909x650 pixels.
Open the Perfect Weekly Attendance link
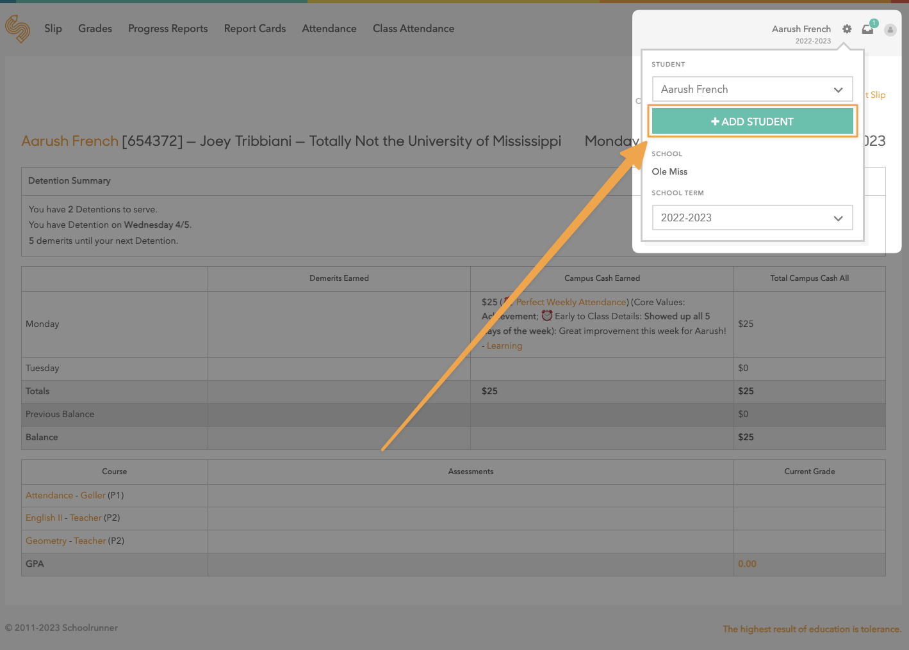(x=571, y=302)
